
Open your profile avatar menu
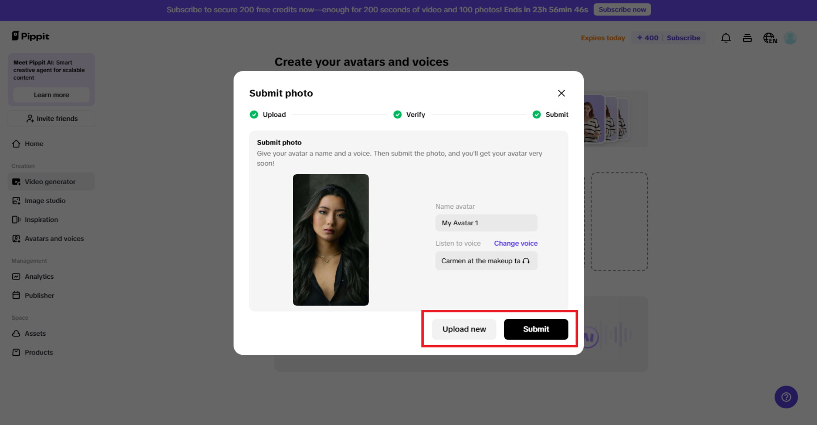(x=790, y=38)
